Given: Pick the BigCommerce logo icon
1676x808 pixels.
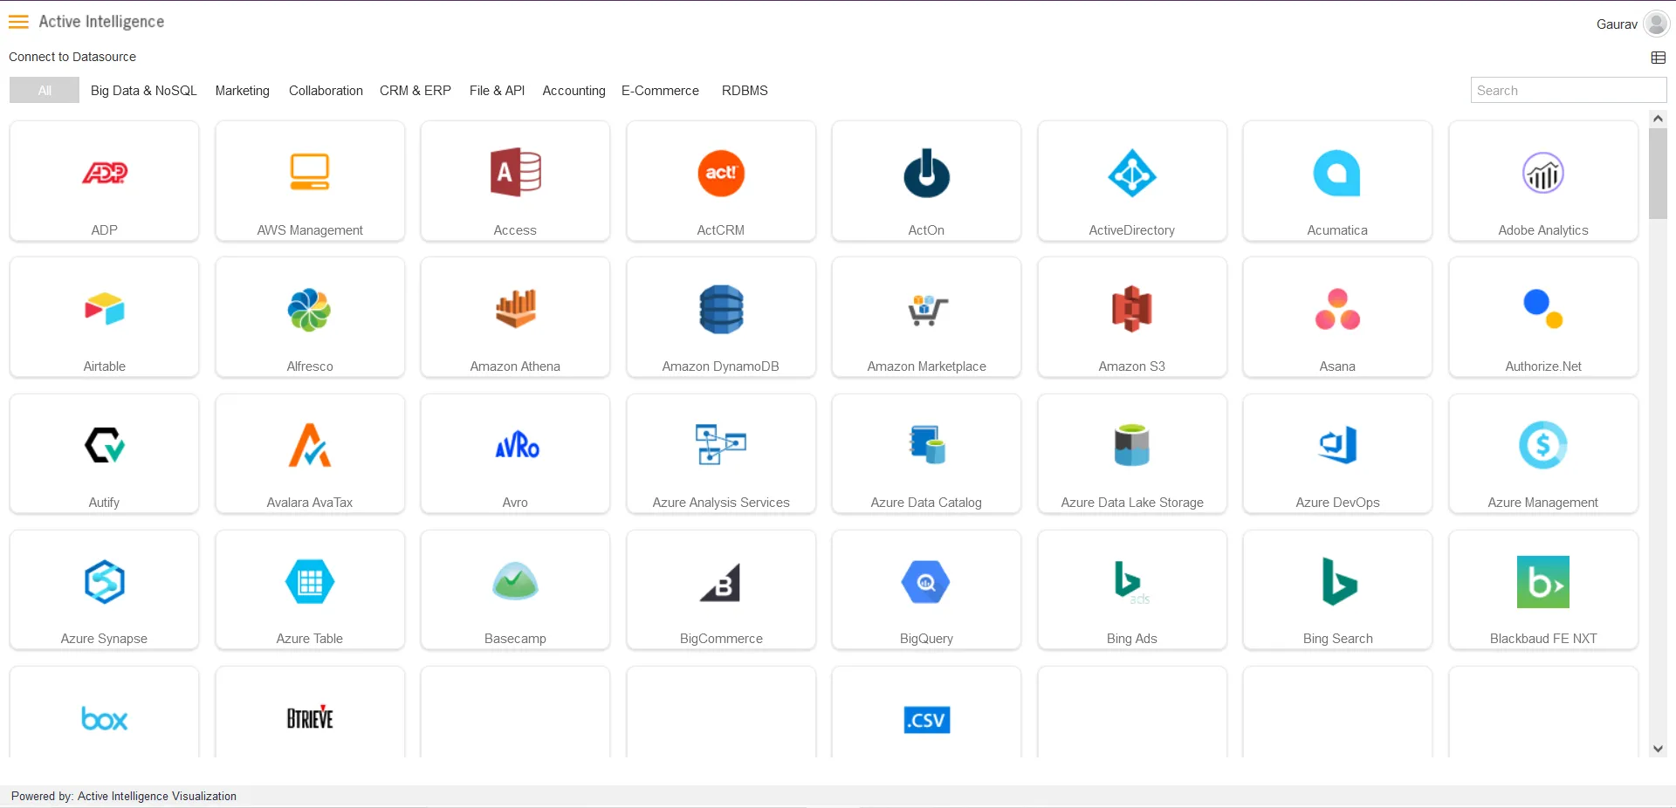Looking at the screenshot, I should pos(721,582).
